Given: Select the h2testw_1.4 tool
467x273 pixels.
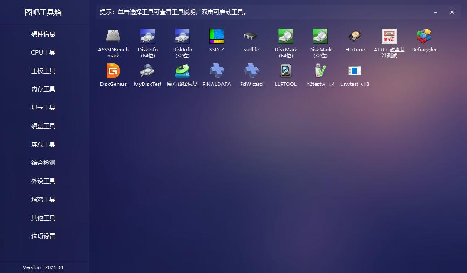Looking at the screenshot, I should point(320,71).
